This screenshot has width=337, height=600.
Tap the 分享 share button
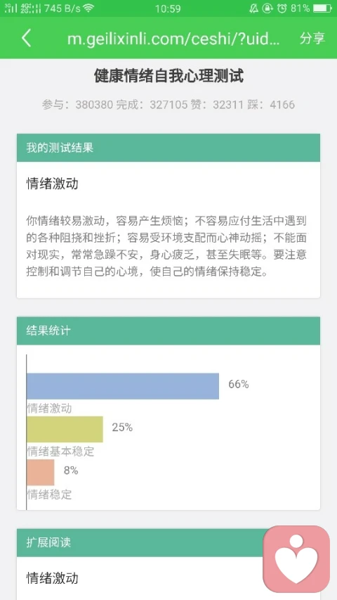pos(312,38)
